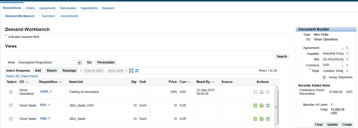Open the Summary subtab
The image size is (358, 128).
(49, 16)
